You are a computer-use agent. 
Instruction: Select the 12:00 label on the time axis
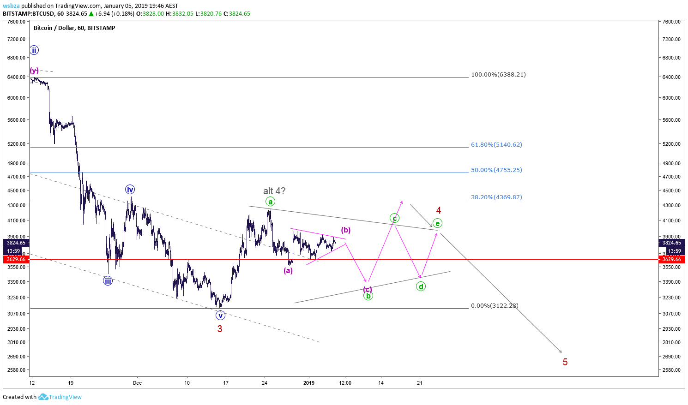click(345, 383)
